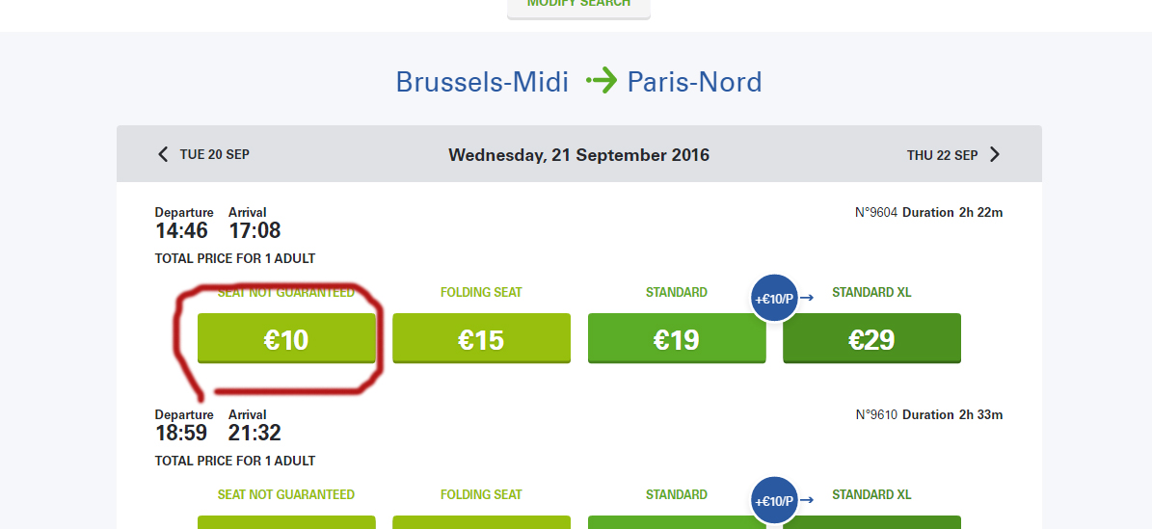Image resolution: width=1152 pixels, height=529 pixels.
Task: Click the Paris-Nord destination station name
Action: point(694,82)
